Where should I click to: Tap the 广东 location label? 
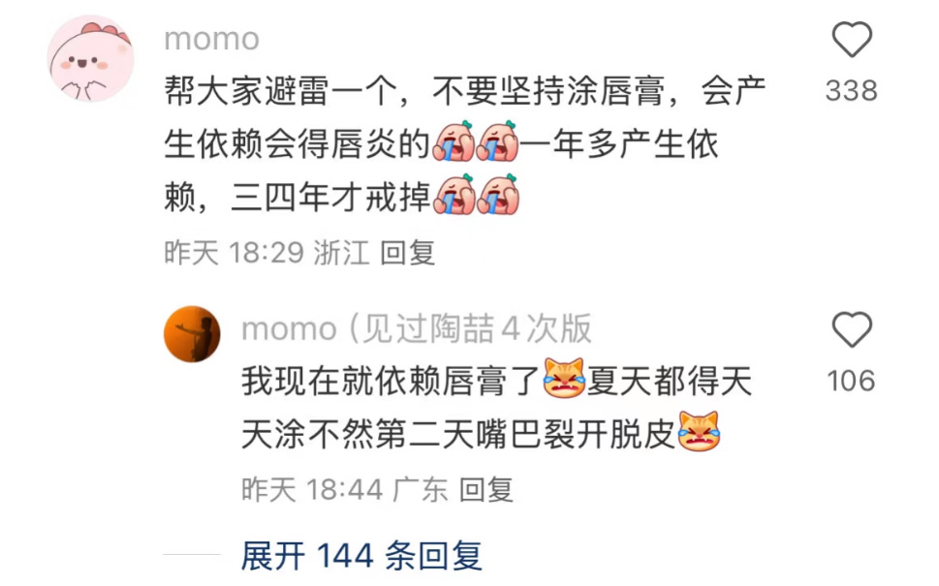point(421,490)
